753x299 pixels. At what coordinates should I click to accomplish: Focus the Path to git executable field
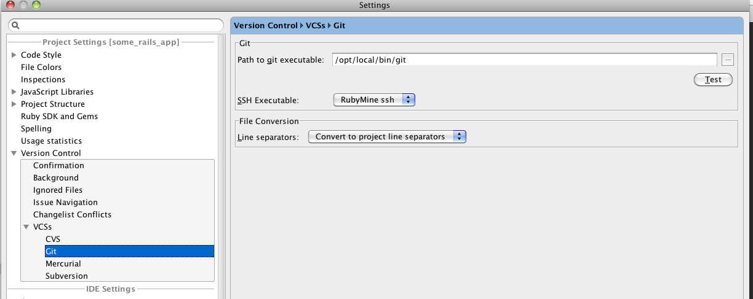(x=525, y=60)
